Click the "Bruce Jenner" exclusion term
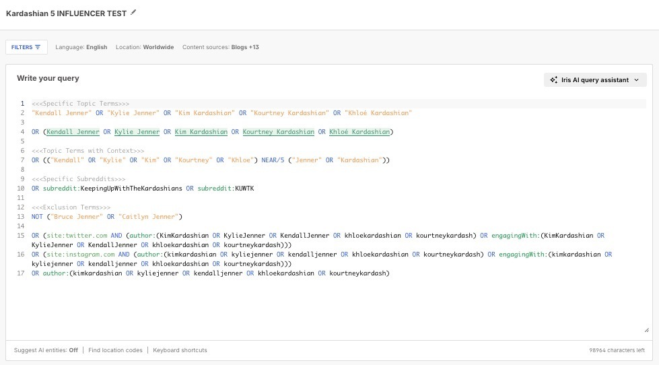This screenshot has width=659, height=365. click(77, 217)
